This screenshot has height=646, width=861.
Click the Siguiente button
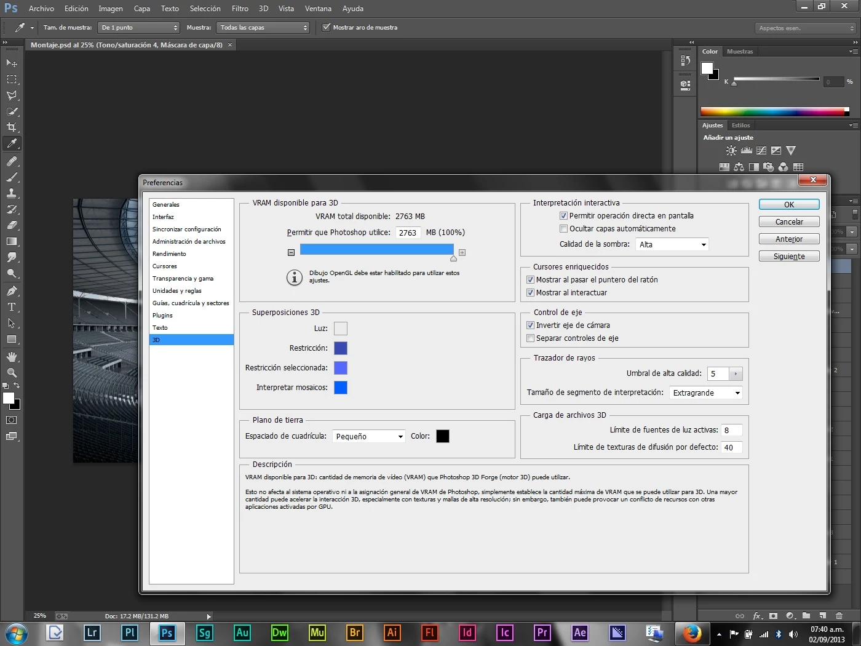pyautogui.click(x=789, y=257)
